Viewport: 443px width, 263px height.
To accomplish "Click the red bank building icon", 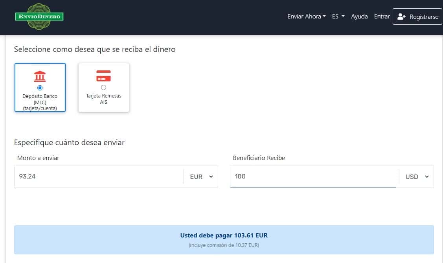I will [40, 76].
